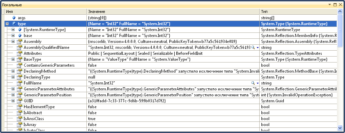Click the vertical scrollbar thumb
The height and width of the screenshot is (133, 345).
(x=339, y=30)
